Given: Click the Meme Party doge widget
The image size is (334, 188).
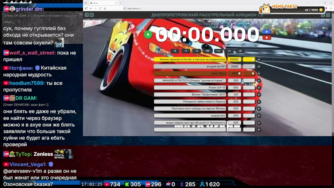Looking at the screenshot, I should (292, 8).
